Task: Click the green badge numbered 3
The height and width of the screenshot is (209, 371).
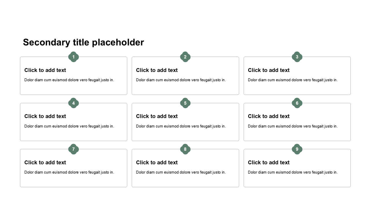Action: click(x=297, y=57)
